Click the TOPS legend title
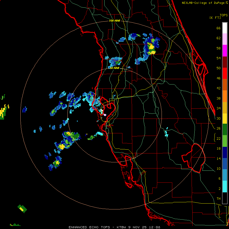The width and height of the screenshot is (229, 229). tap(224, 15)
